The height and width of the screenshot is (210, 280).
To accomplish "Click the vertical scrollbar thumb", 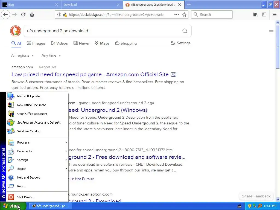I will pos(278,47).
